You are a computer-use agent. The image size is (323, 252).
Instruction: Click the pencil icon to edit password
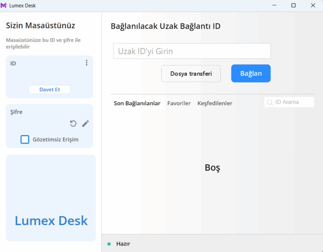pyautogui.click(x=85, y=124)
